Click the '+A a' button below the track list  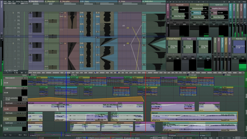(25, 135)
